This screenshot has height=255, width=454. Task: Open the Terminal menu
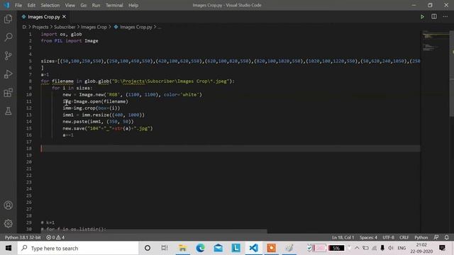click(114, 5)
